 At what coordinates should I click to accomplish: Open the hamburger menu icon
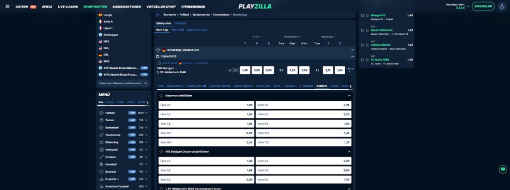coord(7,6)
